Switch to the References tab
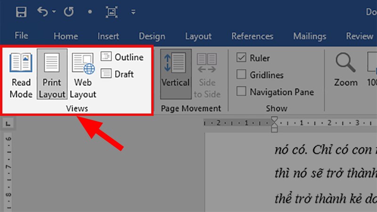The height and width of the screenshot is (212, 377). point(252,36)
